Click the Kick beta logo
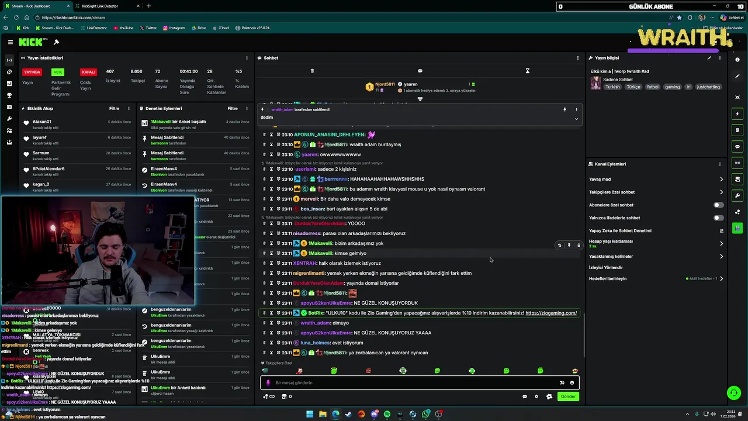 tap(33, 42)
